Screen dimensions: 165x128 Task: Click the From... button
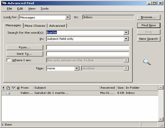click(25, 47)
